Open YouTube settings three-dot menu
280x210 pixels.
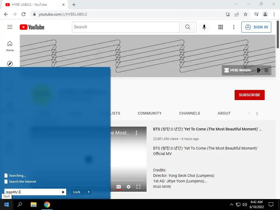coord(234,27)
